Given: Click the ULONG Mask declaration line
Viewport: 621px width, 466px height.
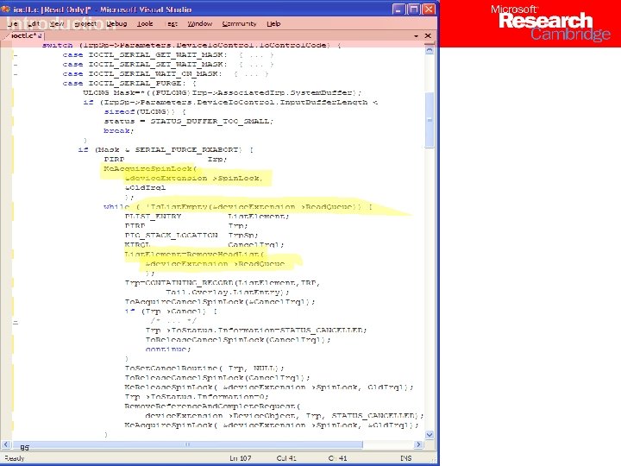Looking at the screenshot, I should point(223,92).
